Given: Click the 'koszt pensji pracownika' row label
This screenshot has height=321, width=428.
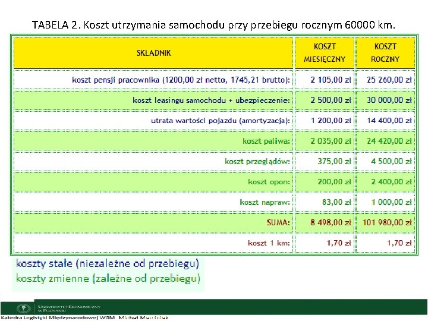Looking at the screenshot, I should (x=181, y=80).
